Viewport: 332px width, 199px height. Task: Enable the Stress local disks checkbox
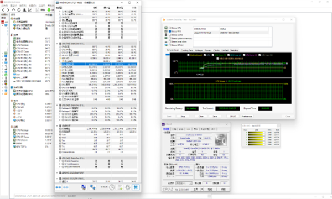coord(170,41)
